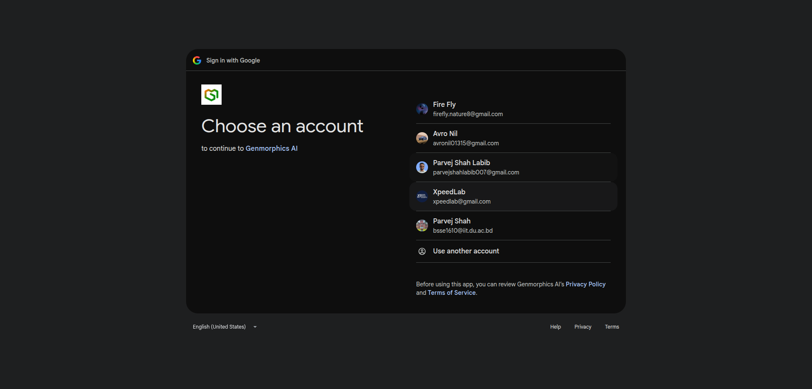Click the Privacy footer link

coord(583,327)
